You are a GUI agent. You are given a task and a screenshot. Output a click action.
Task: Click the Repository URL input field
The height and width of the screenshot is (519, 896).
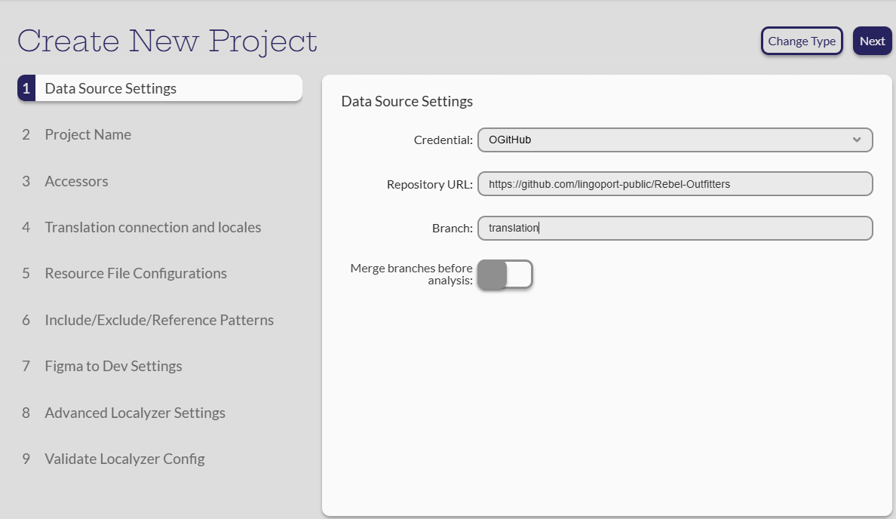(x=674, y=184)
